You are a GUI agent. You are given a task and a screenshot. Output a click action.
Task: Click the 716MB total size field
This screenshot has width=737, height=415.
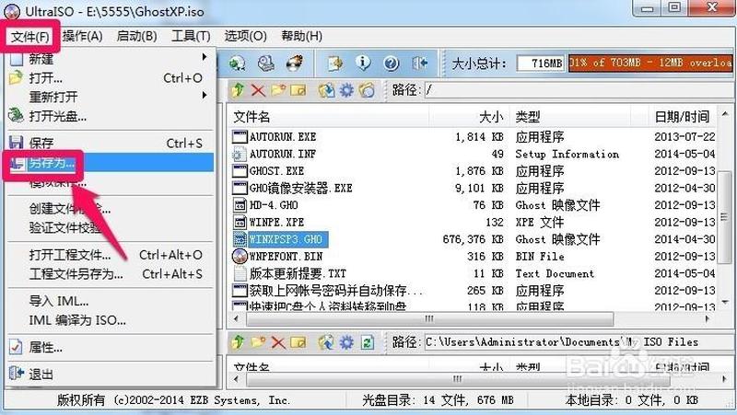541,63
